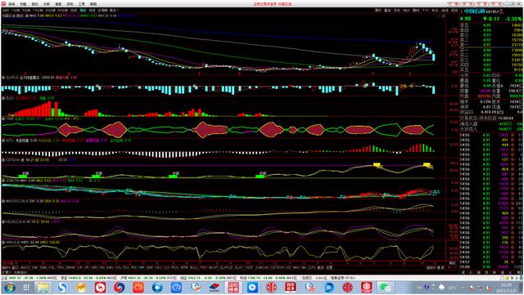
Task: Open the apps grid icon beside Start
Action: [x=26, y=287]
